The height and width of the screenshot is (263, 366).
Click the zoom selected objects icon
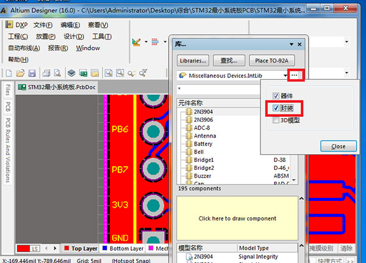131,74
